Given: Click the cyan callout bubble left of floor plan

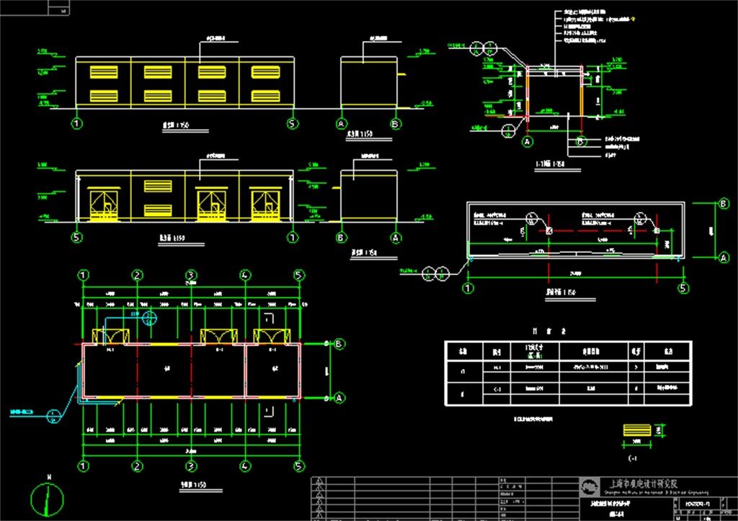Looking at the screenshot, I should [x=53, y=414].
